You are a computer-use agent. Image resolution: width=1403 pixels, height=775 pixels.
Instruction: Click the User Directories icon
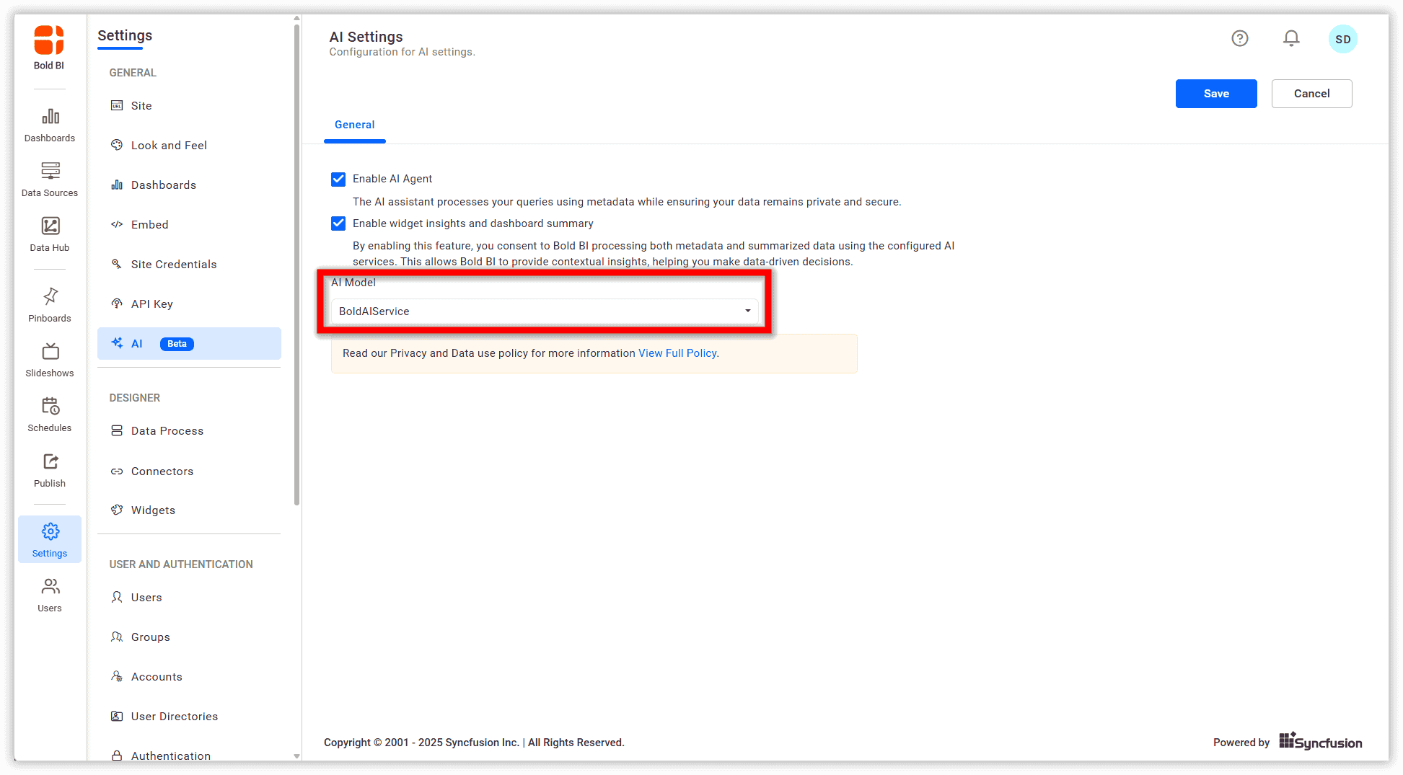pyautogui.click(x=117, y=716)
